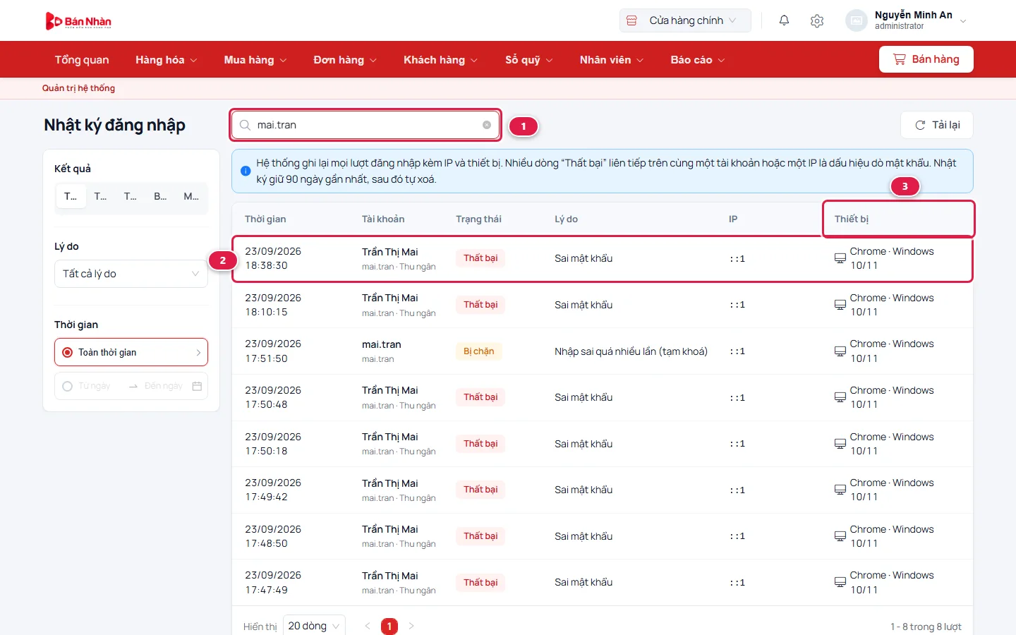Click the magnifier icon in search box

pos(245,125)
